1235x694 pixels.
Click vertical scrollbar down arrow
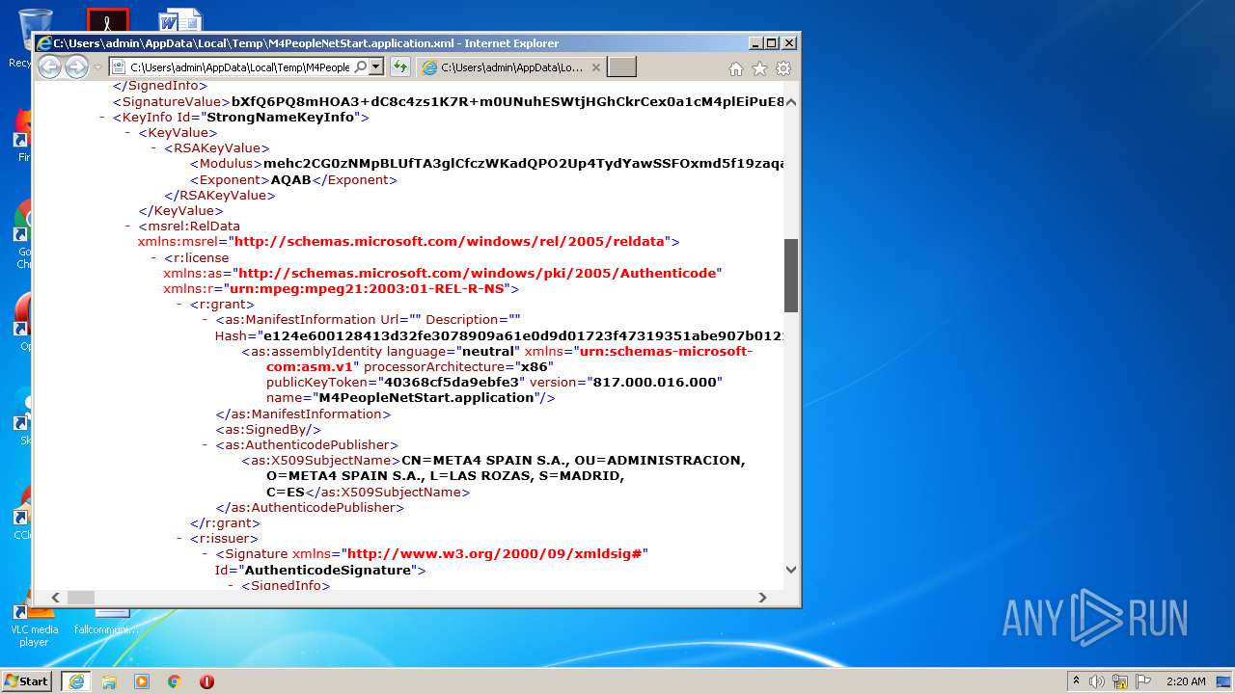tap(791, 569)
